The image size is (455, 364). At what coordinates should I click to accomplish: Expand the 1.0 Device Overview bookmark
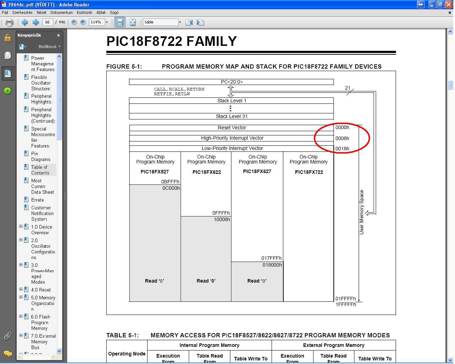pyautogui.click(x=21, y=226)
